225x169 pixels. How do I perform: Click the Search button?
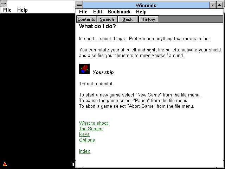click(107, 19)
